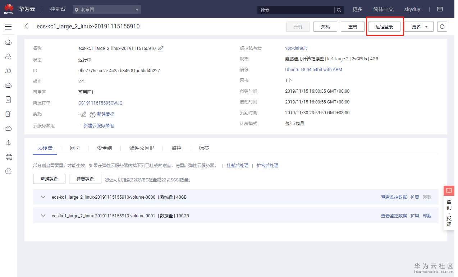
Task: Open the single-page volume backup sidebar icon
Action: (x=8, y=100)
